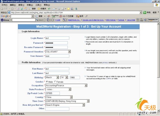Expand the address bar URL history dropdown
The image size is (160, 116).
click(141, 12)
